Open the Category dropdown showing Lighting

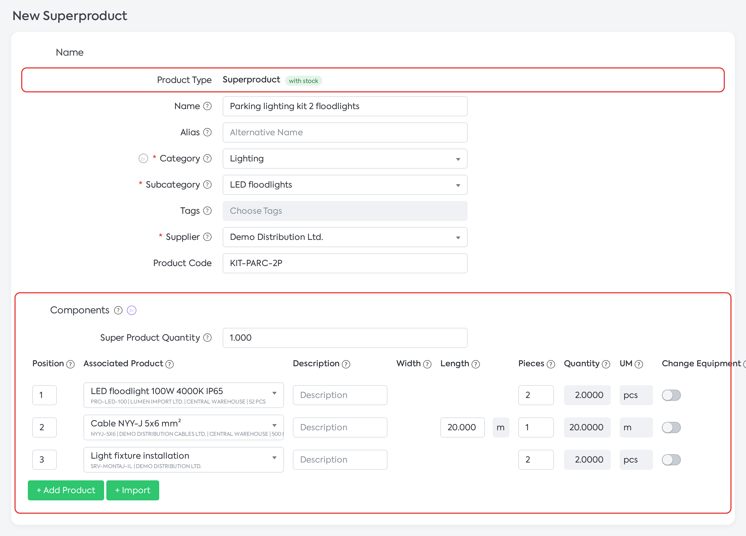tap(345, 159)
